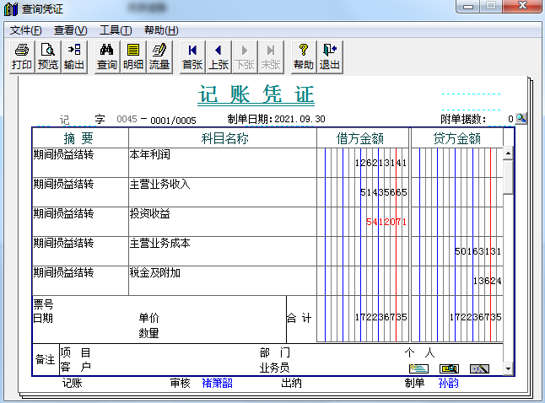Click 退出 exit toolbar icon
Image resolution: width=545 pixels, height=403 pixels.
point(330,57)
